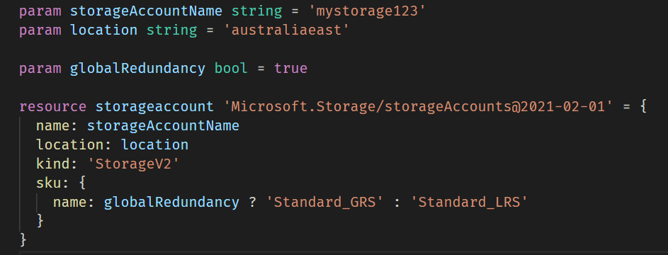Image resolution: width=668 pixels, height=255 pixels.
Task: Click the opening brace of resource block
Action: point(643,106)
